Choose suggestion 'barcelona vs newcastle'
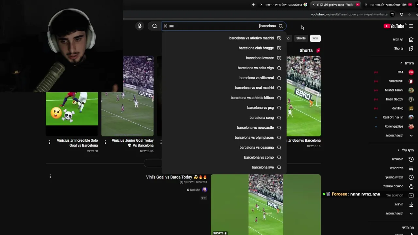Image resolution: width=418 pixels, height=235 pixels. [224, 128]
